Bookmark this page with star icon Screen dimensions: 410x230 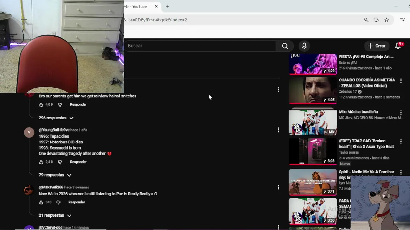coord(387,20)
